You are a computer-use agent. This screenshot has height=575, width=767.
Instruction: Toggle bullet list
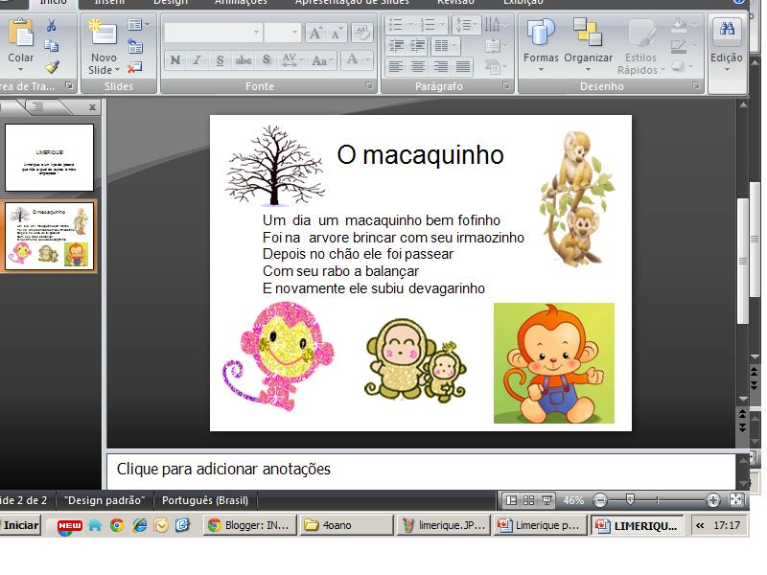click(x=396, y=25)
